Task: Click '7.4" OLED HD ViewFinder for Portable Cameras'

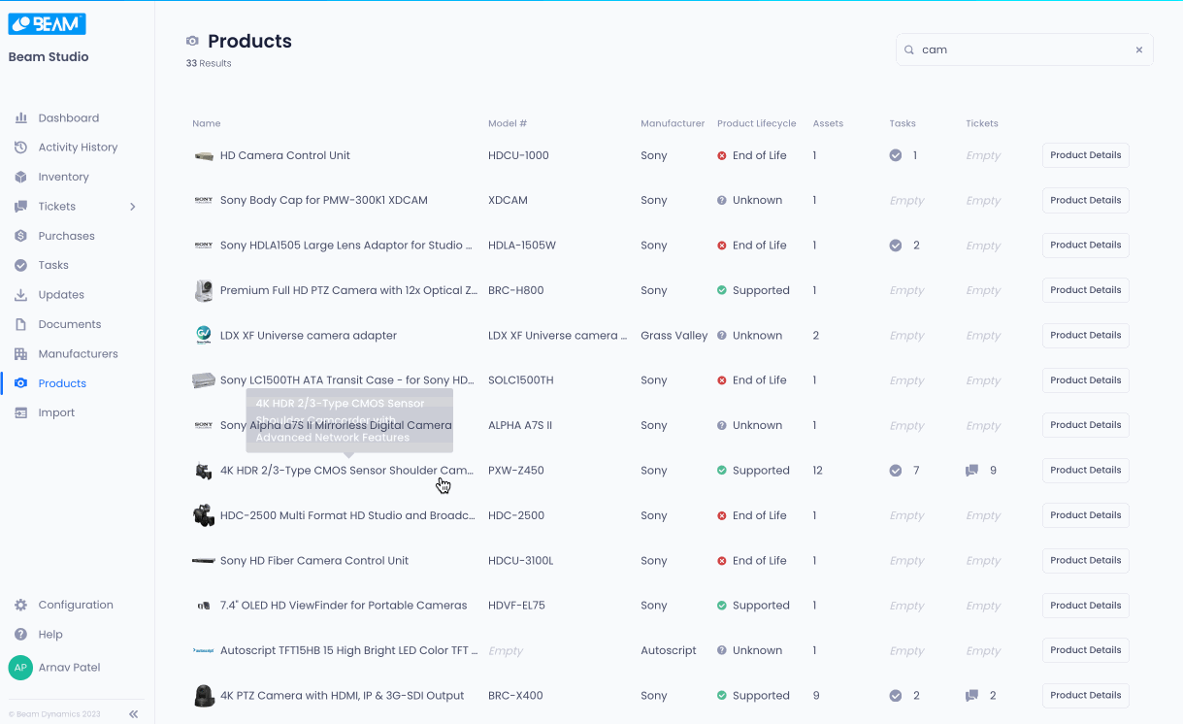Action: point(344,606)
